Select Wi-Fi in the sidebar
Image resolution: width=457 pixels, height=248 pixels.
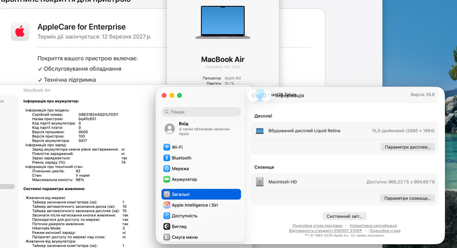[177, 147]
